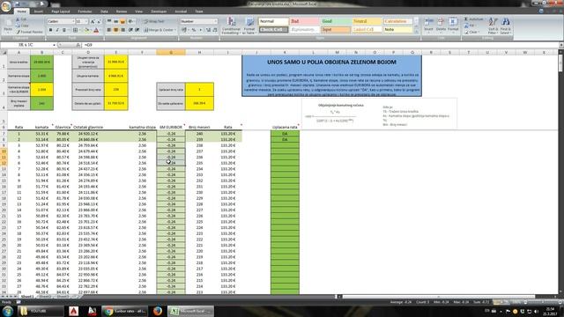The image size is (564, 317).
Task: Switch to the Insert ribbon tab
Action: 39,11
